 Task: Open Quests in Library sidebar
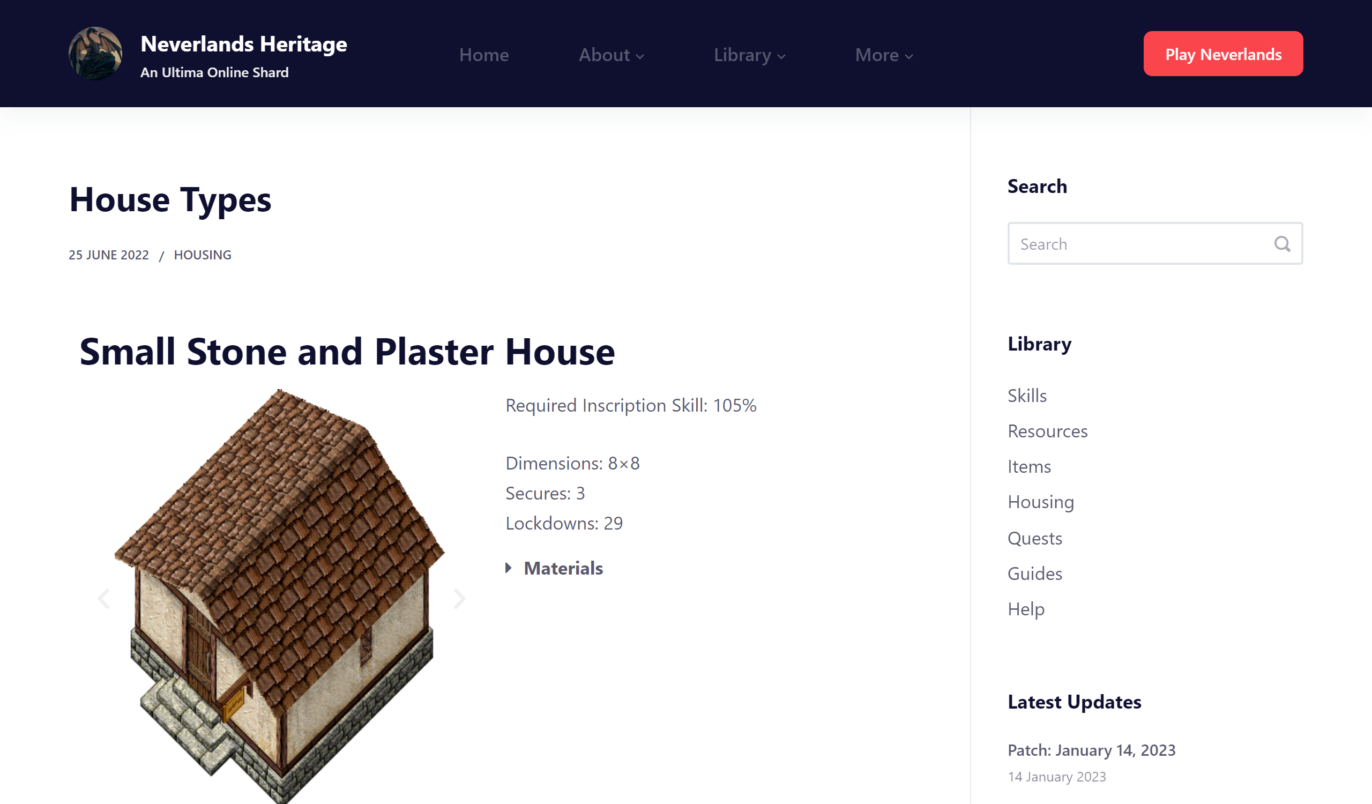1034,538
